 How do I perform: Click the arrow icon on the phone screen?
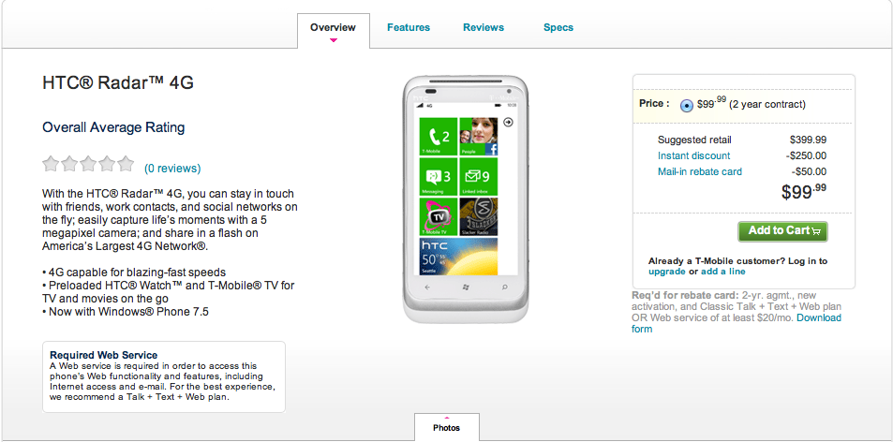coord(509,122)
